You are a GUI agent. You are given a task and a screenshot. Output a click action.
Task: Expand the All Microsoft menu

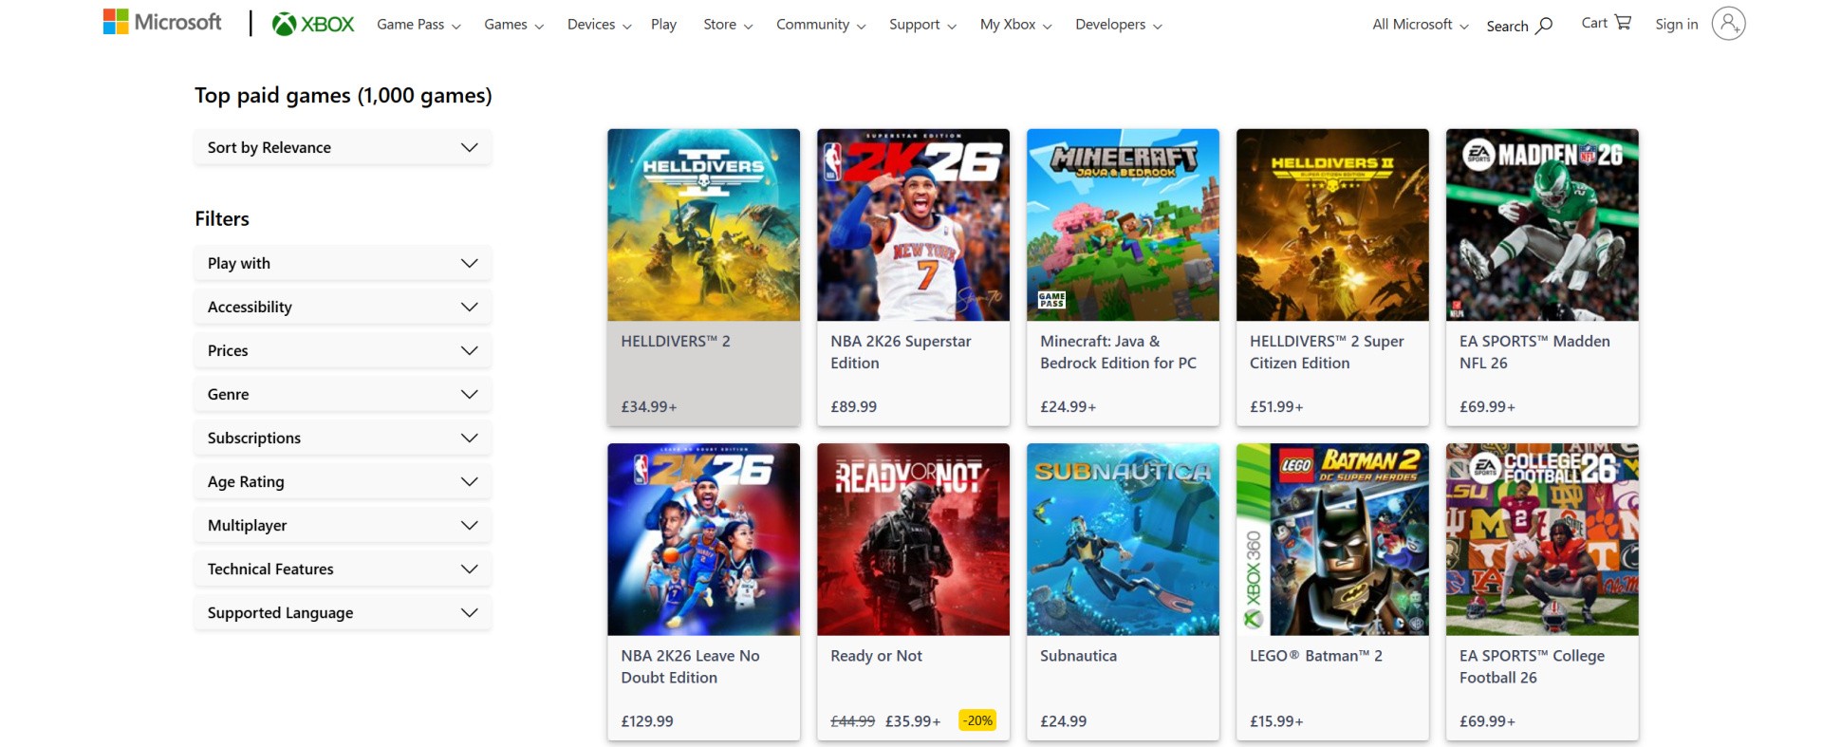[x=1420, y=25]
